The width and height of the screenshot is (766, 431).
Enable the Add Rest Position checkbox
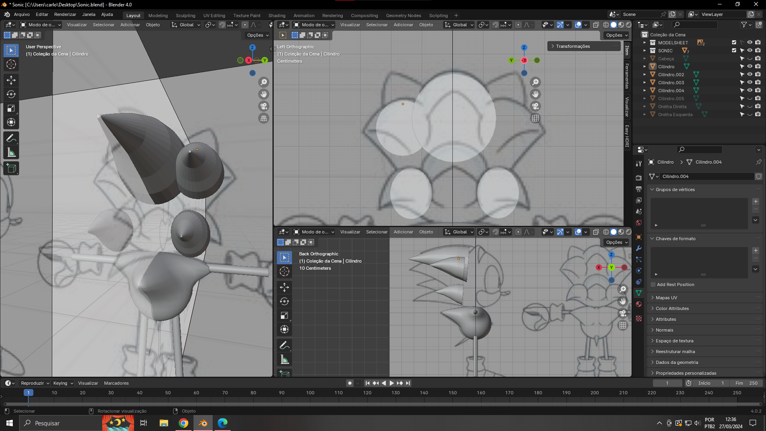click(x=653, y=285)
